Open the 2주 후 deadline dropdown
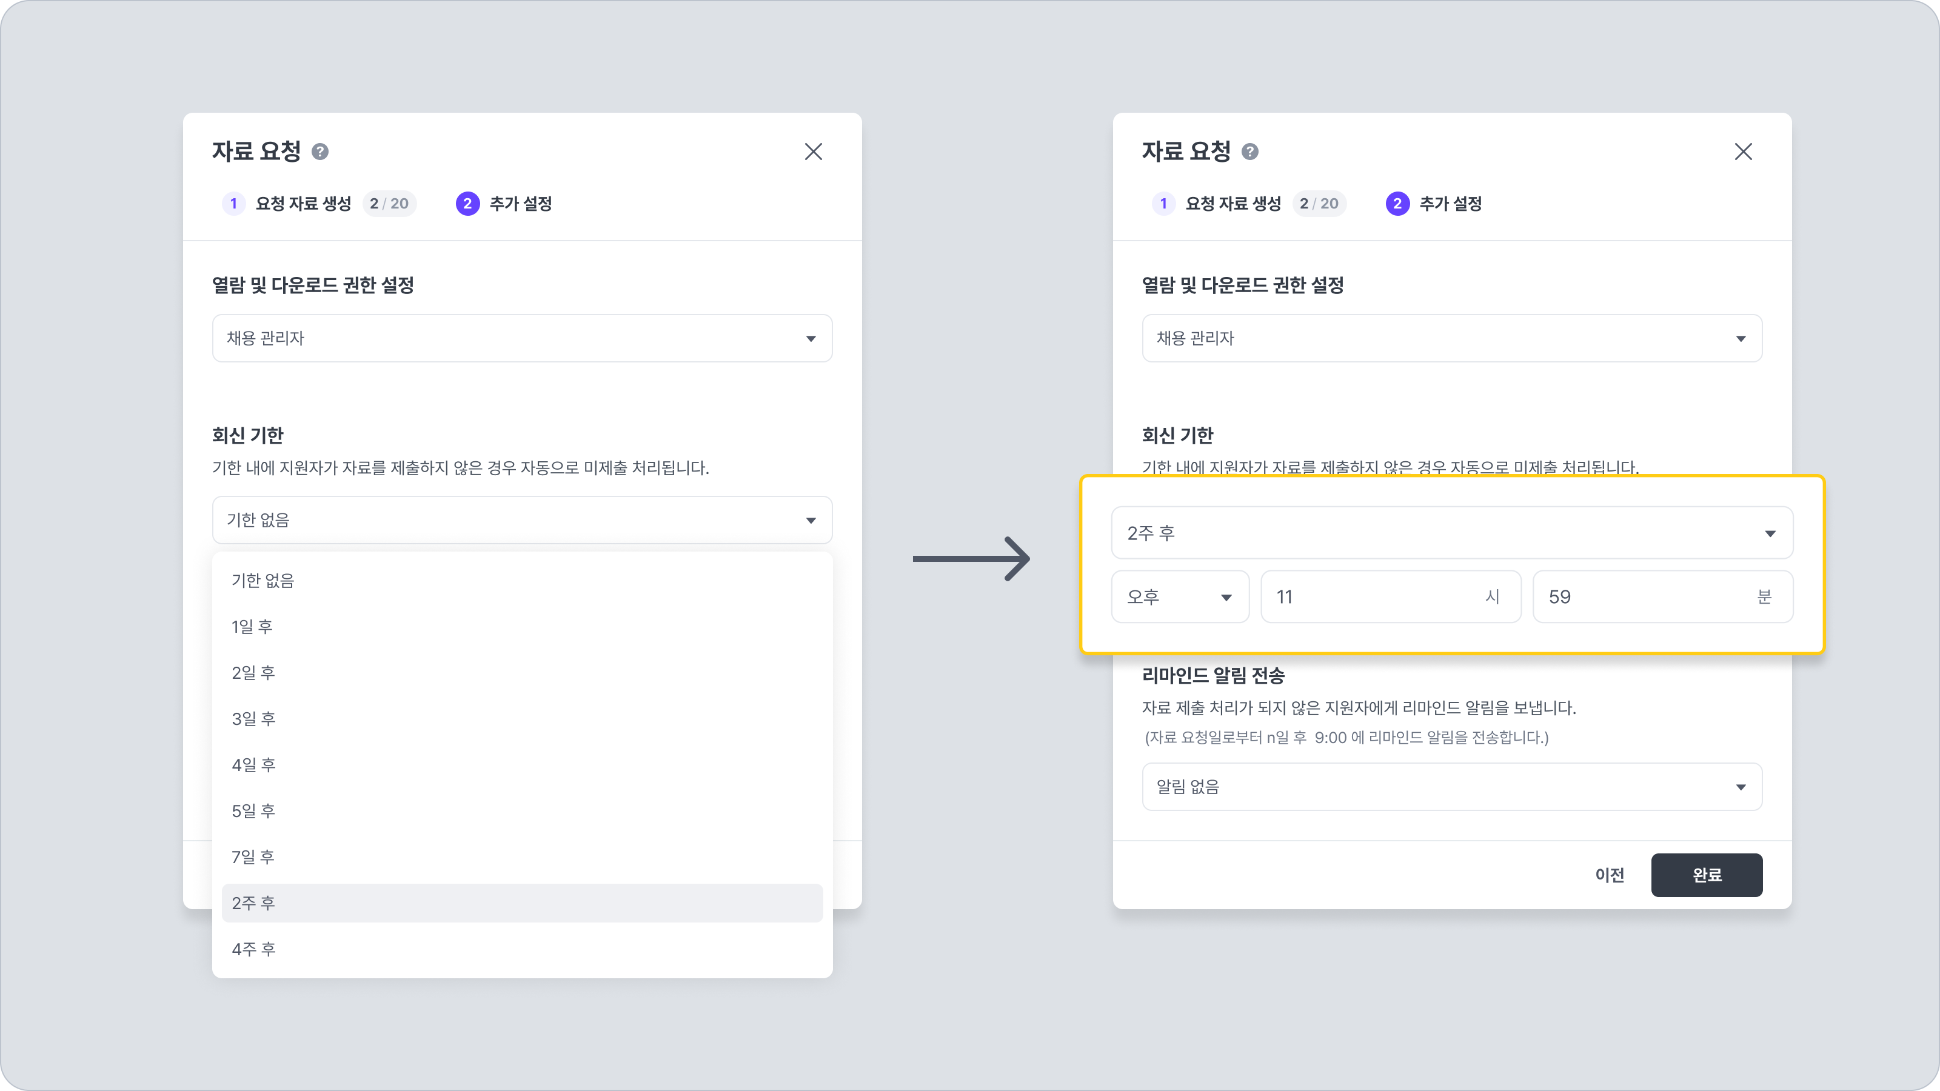This screenshot has height=1091, width=1940. [1452, 533]
